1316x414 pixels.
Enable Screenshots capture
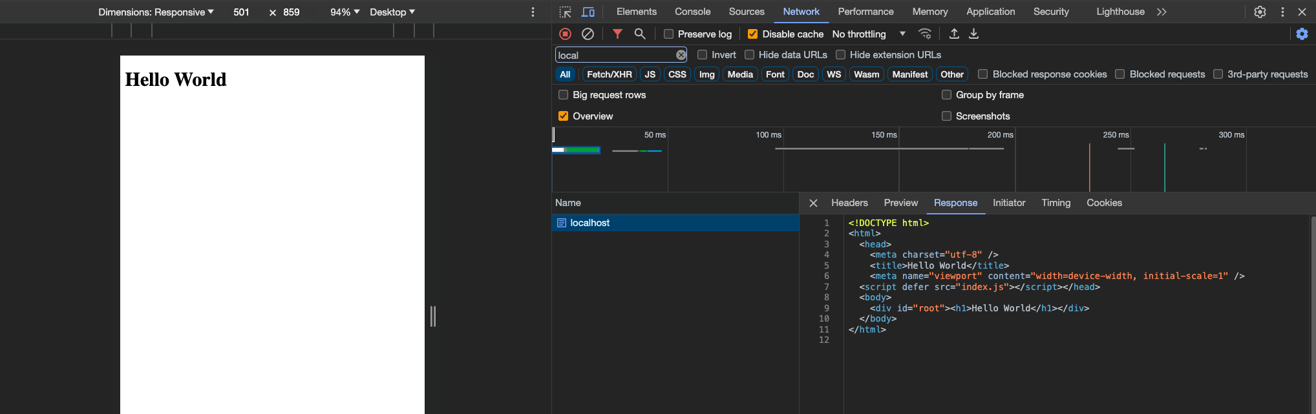click(947, 116)
